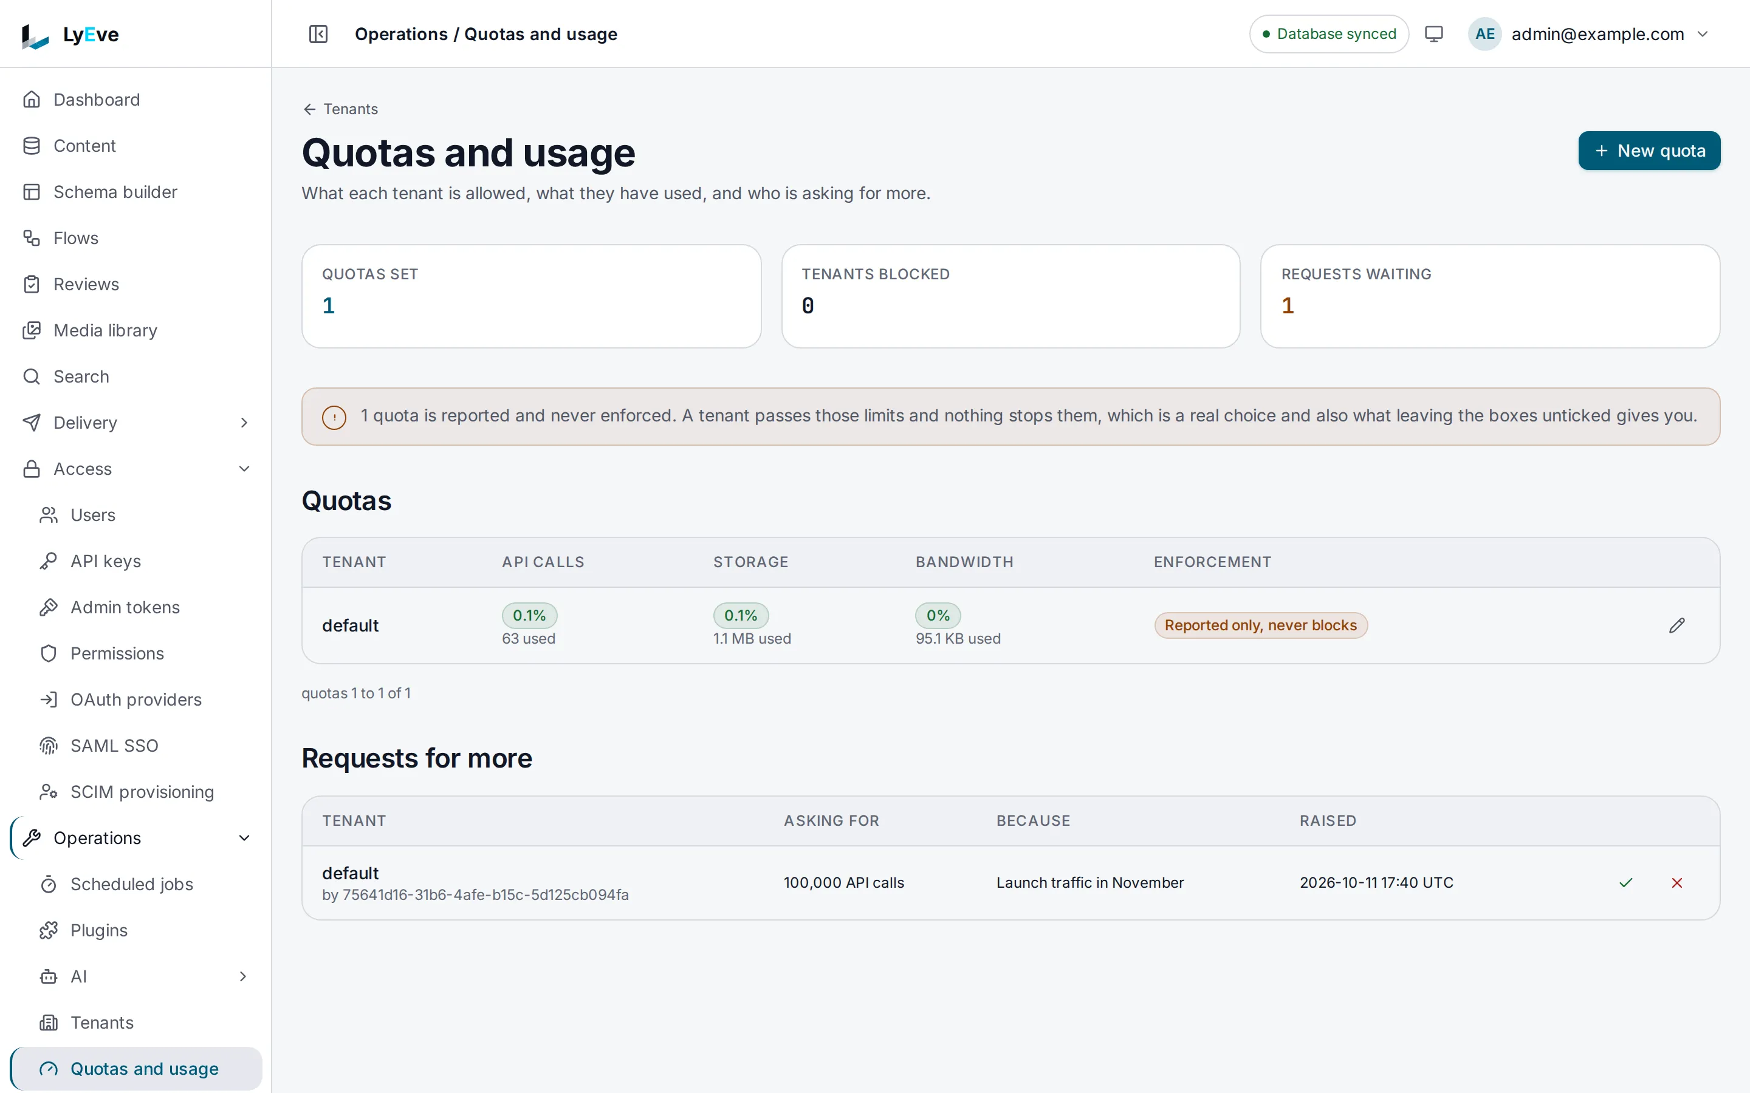Click 'Launch traffic in November' cell
This screenshot has width=1750, height=1093.
pos(1089,883)
